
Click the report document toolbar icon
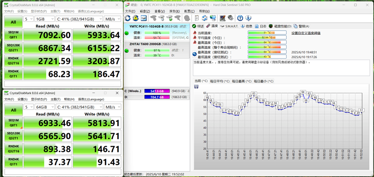click(197, 18)
